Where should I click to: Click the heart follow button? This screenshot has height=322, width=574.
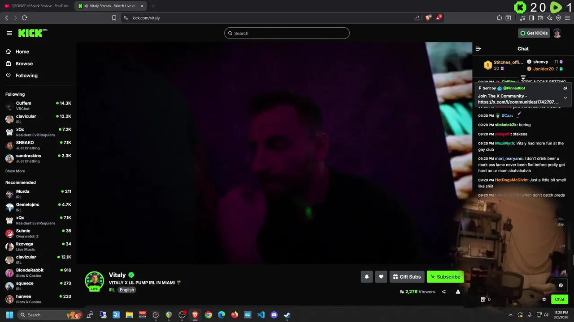point(381,277)
